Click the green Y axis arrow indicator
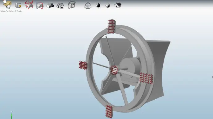 [11, 115]
